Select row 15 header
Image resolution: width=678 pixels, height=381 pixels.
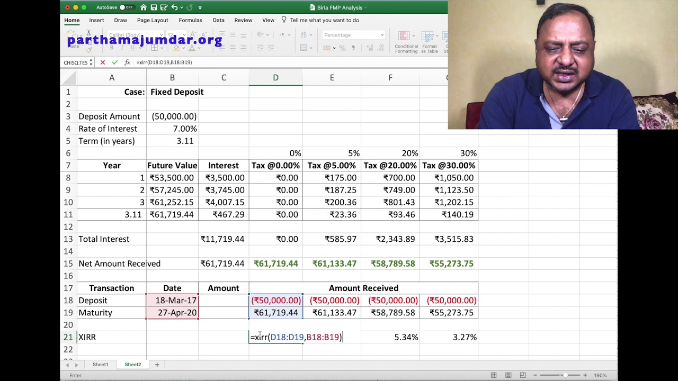68,264
